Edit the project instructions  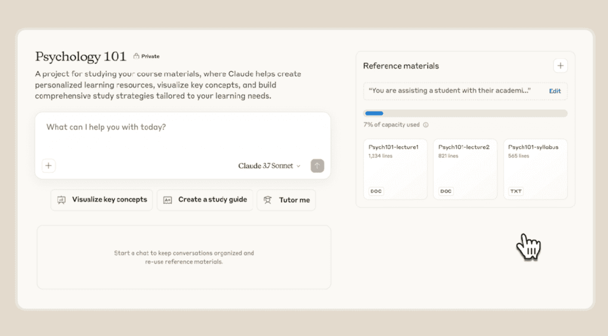[555, 91]
